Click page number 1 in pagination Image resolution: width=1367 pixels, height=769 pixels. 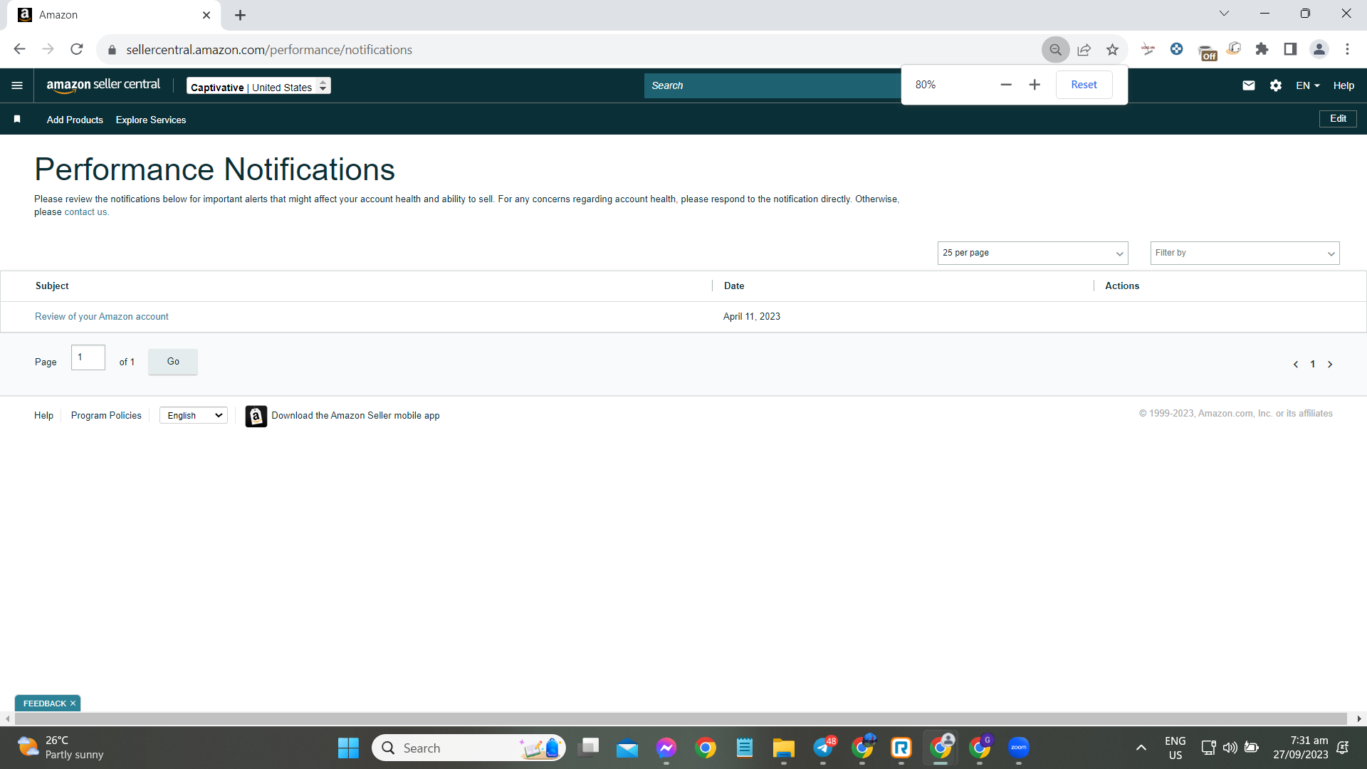tap(1313, 364)
